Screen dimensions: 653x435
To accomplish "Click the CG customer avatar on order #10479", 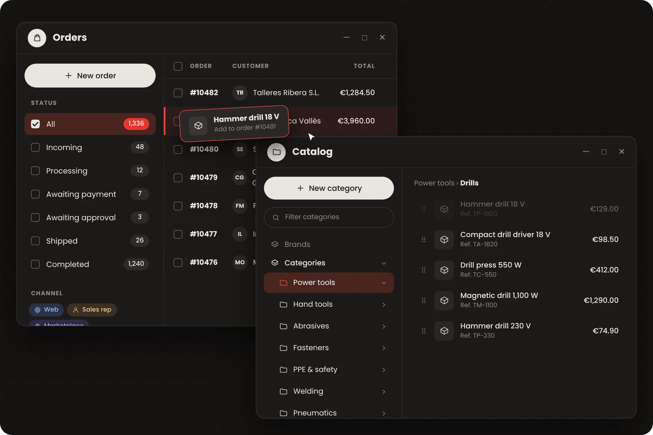I will click(240, 178).
